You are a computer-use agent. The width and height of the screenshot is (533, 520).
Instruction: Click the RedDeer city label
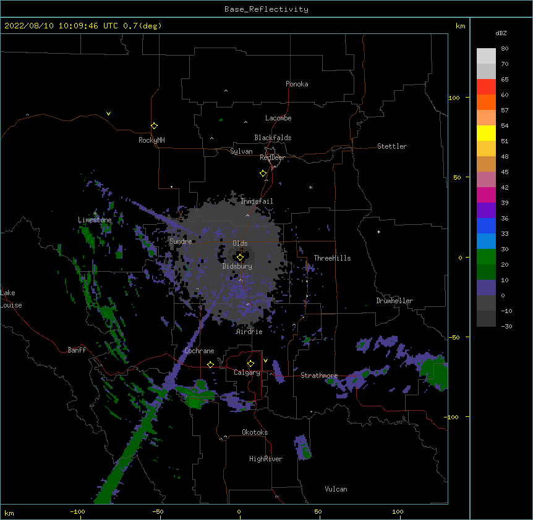[x=272, y=157]
